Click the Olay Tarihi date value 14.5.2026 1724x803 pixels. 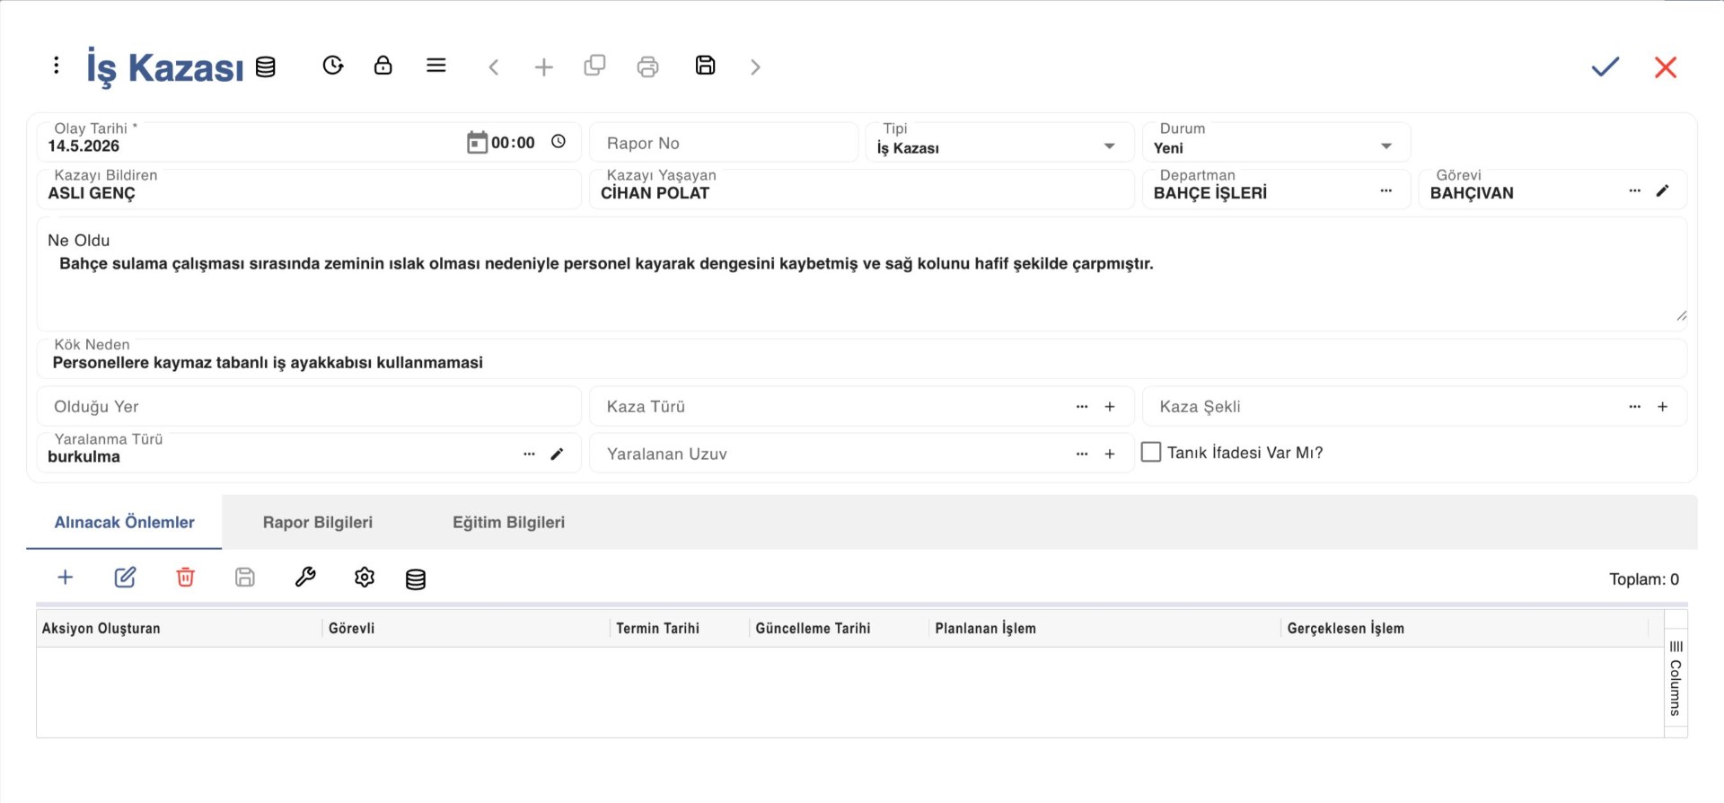click(x=84, y=146)
